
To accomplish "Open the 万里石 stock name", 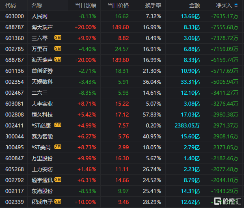I will point(39,49).
